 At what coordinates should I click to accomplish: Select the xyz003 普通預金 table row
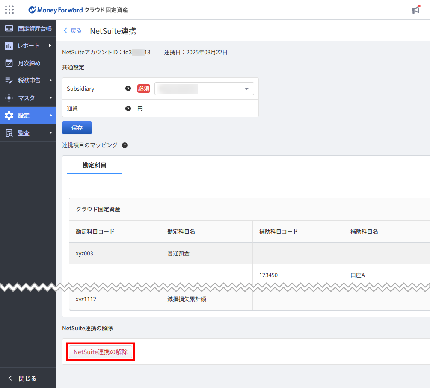[171, 253]
